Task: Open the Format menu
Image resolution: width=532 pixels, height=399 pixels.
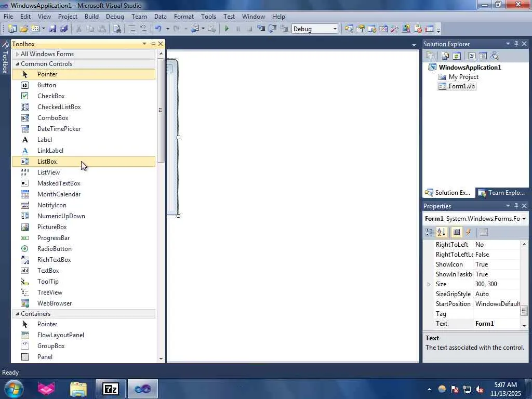Action: 184,16
